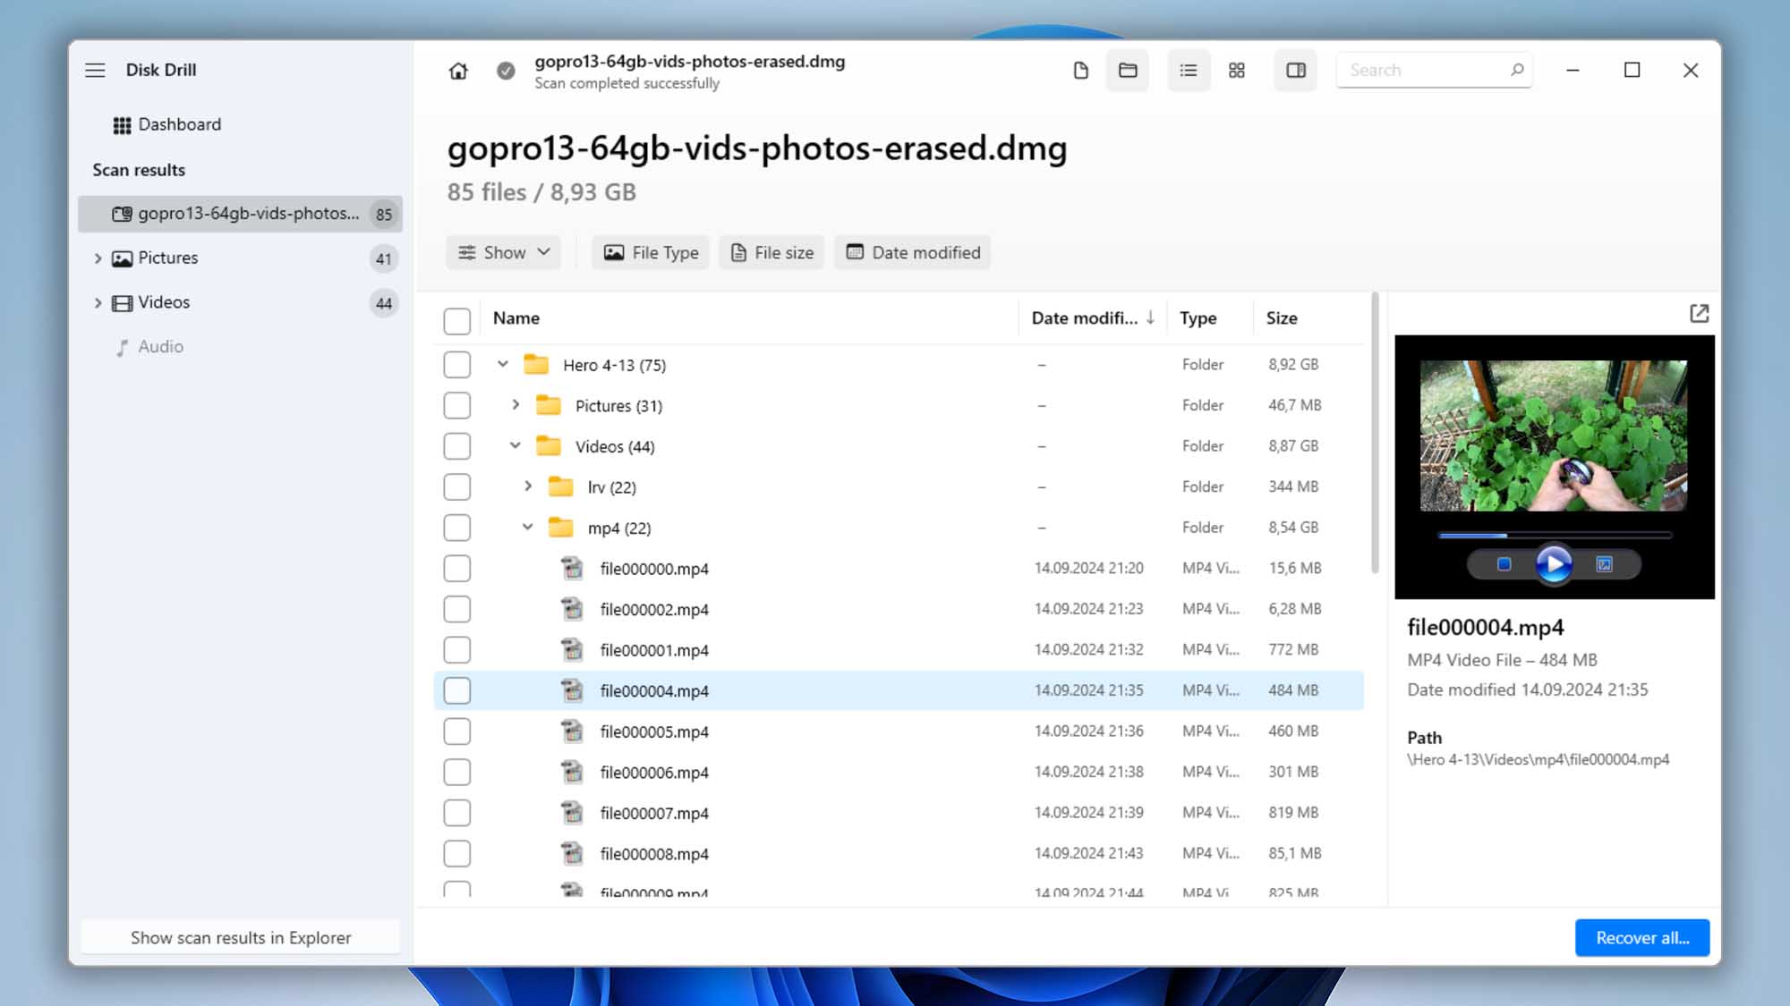Collapse the Videos (44) folder
The width and height of the screenshot is (1790, 1006).
pyautogui.click(x=516, y=446)
